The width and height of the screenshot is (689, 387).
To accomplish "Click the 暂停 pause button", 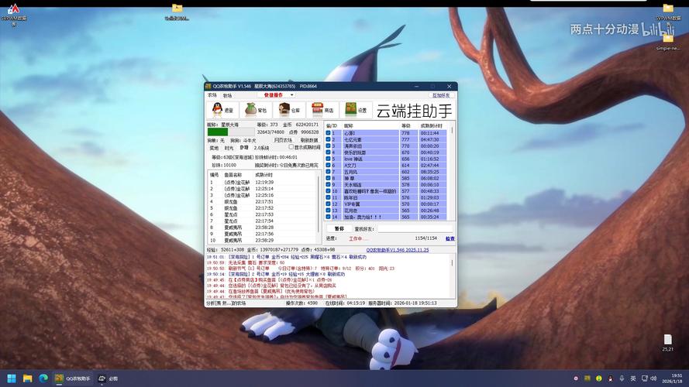I will [339, 228].
